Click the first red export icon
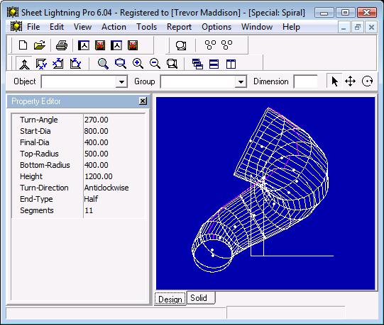This screenshot has width=384, height=325. pos(100,45)
